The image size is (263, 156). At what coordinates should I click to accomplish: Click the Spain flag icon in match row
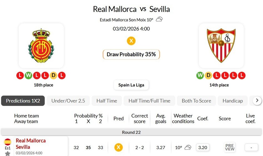pyautogui.click(x=8, y=142)
